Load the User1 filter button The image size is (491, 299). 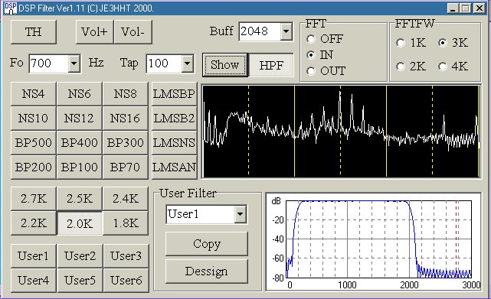pos(34,256)
